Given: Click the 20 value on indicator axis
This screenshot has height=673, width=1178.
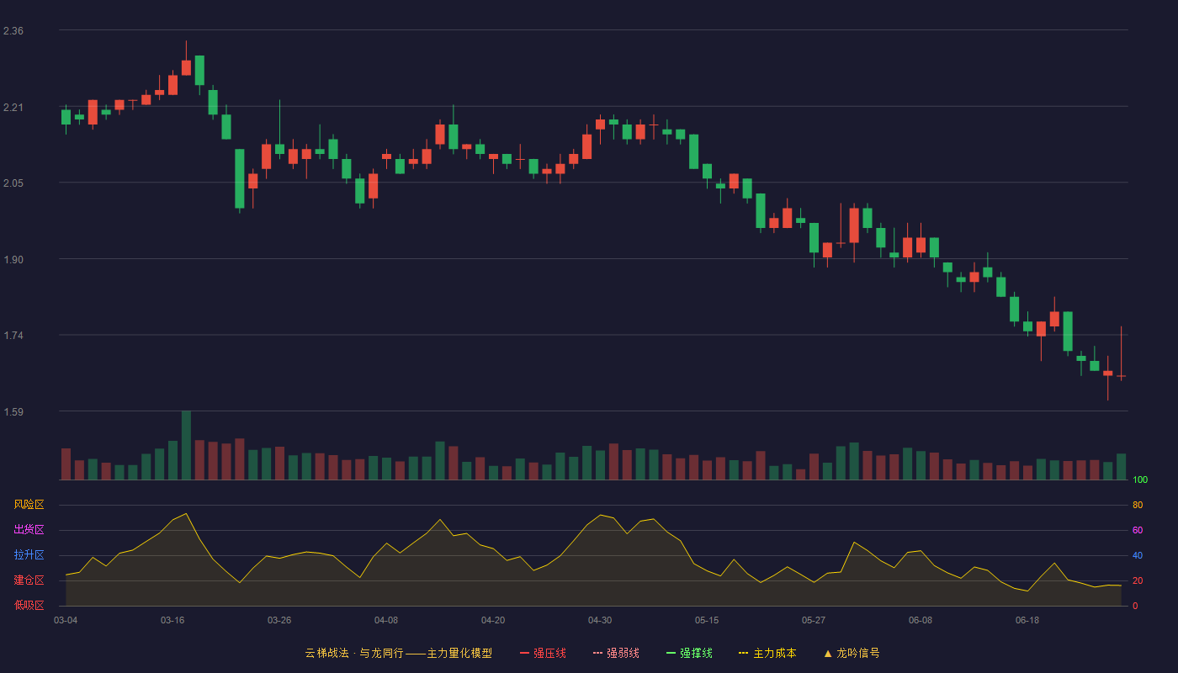Looking at the screenshot, I should (1138, 580).
